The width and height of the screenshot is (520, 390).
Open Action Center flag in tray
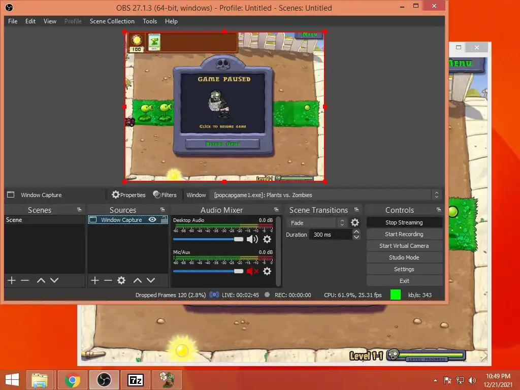447,380
